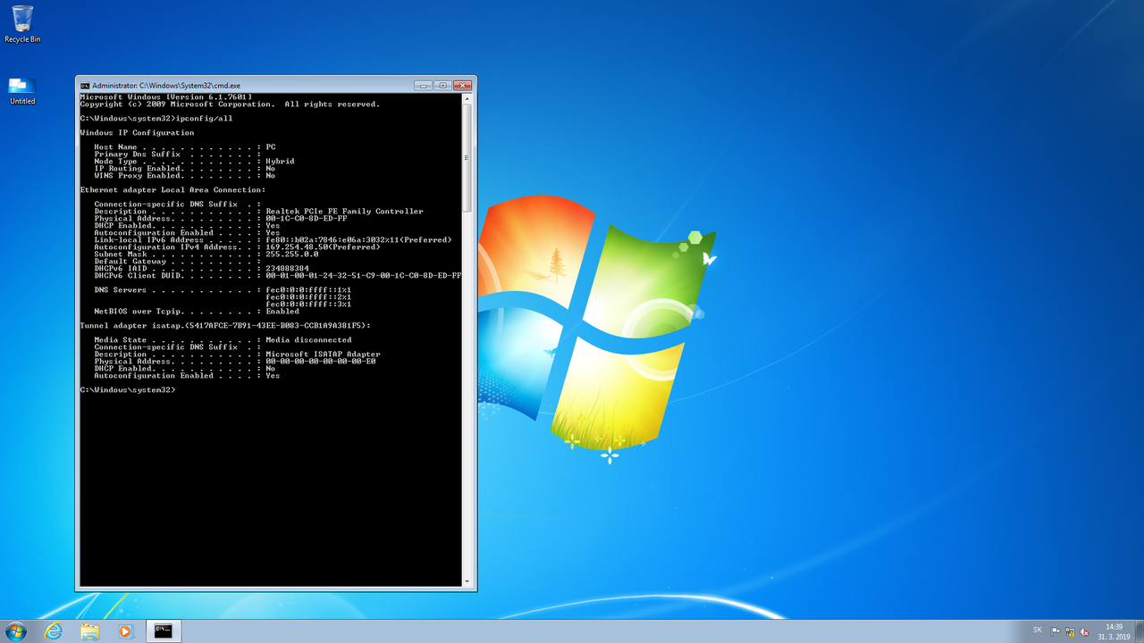Open the SK keyboard language indicator

pos(1037,630)
